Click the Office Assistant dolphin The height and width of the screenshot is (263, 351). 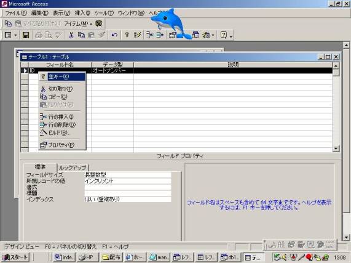172,23
